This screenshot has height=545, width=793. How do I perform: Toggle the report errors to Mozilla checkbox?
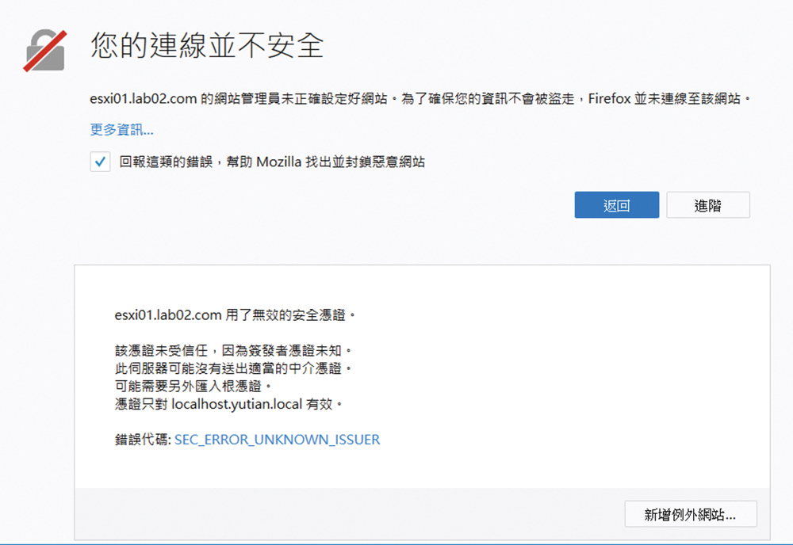coord(100,162)
